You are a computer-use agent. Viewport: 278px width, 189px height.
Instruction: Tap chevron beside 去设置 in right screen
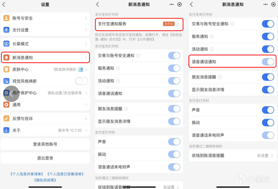point(272,156)
